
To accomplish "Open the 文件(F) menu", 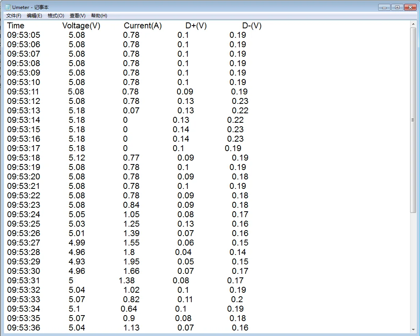I will 14,16.
